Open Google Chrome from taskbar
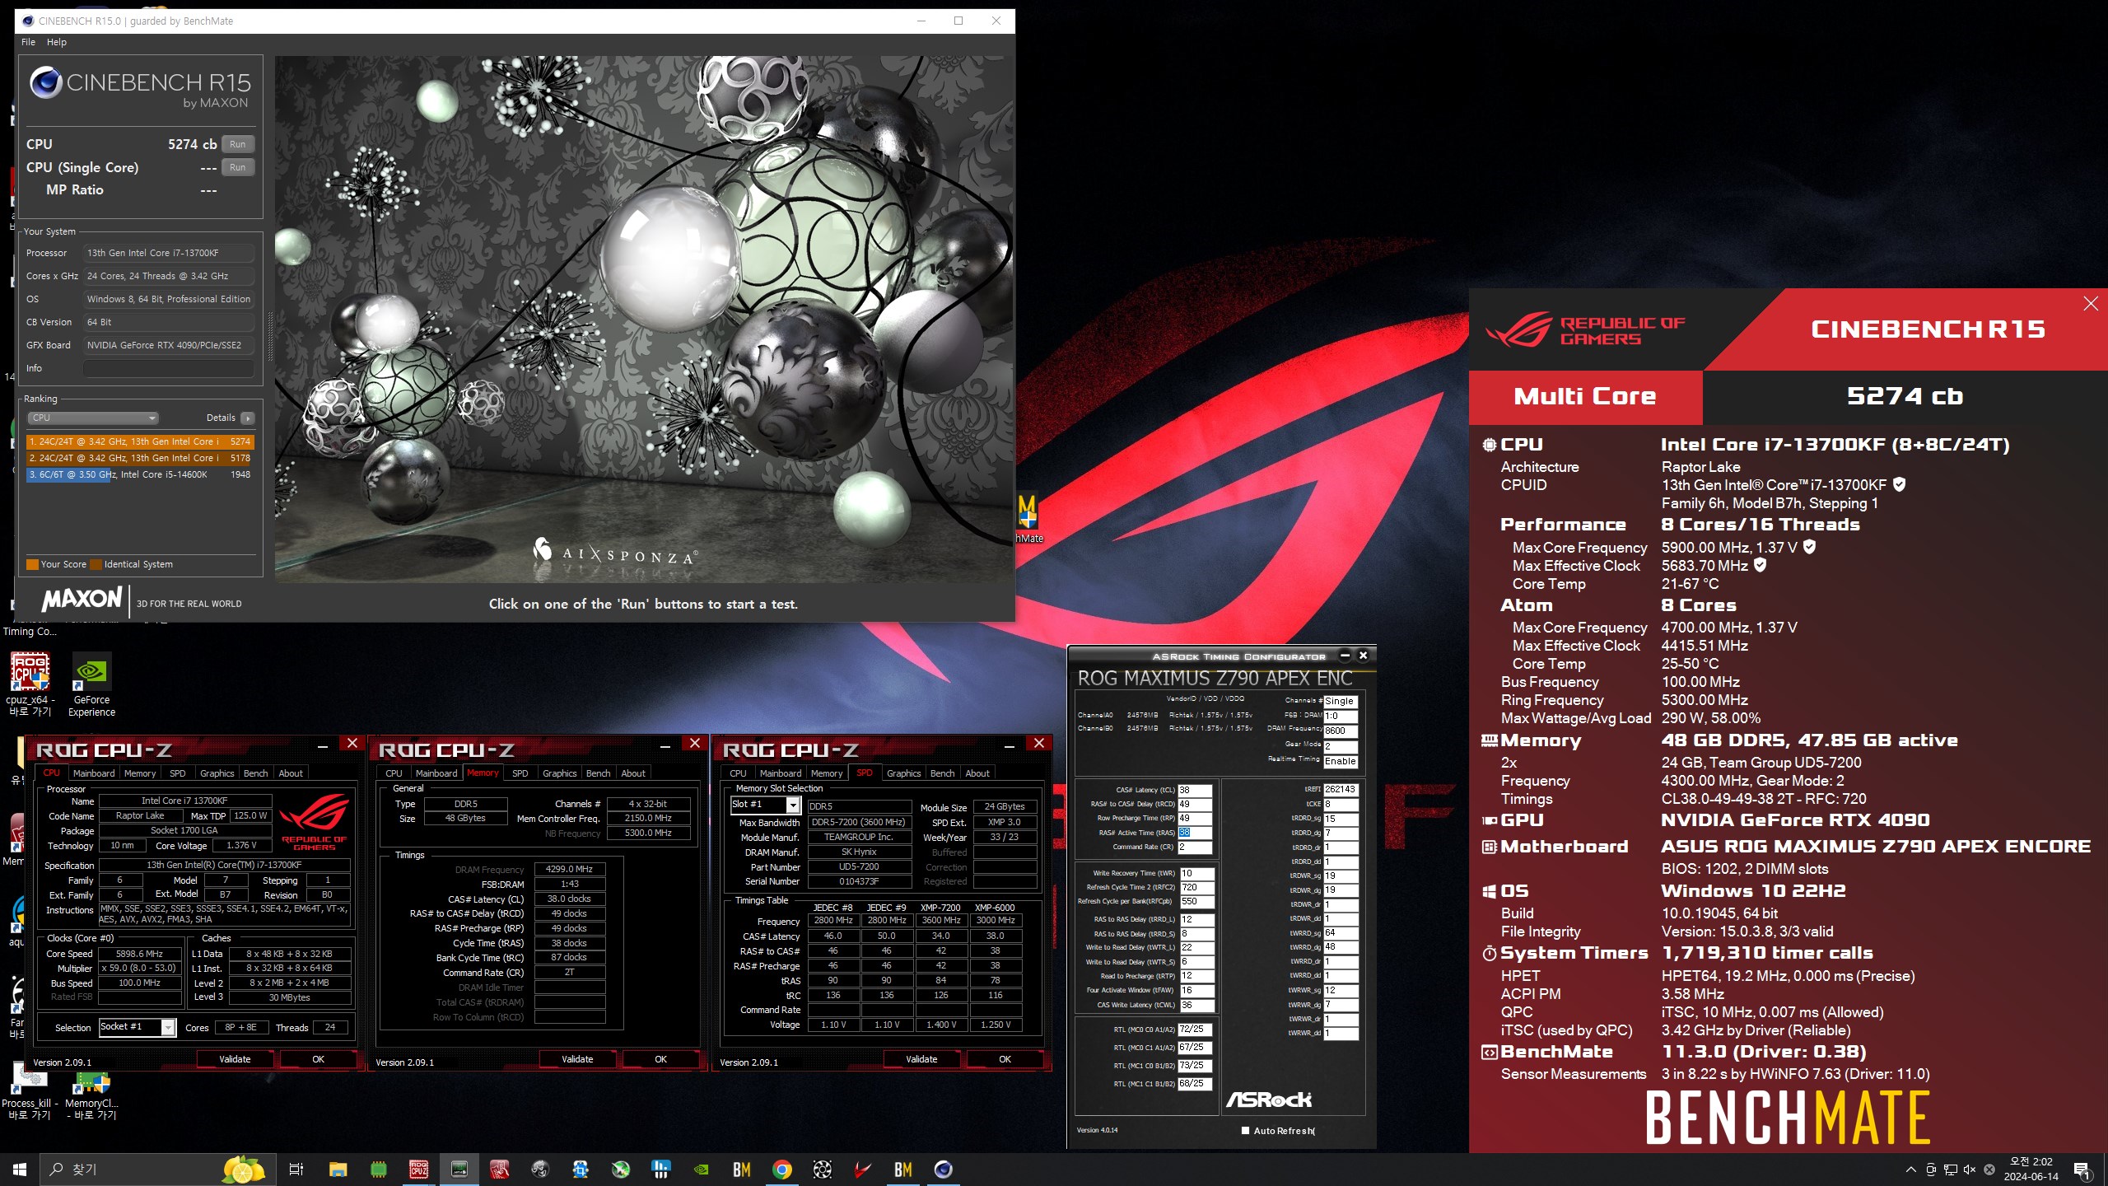 (x=782, y=1169)
